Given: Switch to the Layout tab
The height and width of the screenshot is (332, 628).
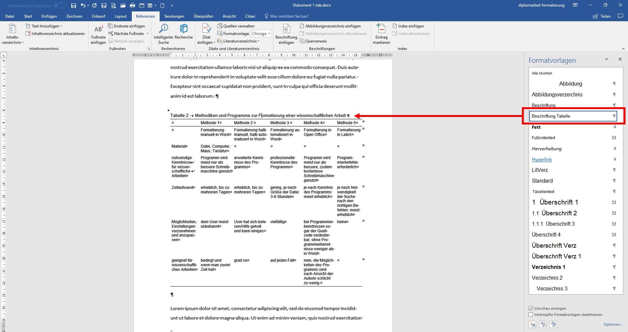Looking at the screenshot, I should (x=121, y=16).
